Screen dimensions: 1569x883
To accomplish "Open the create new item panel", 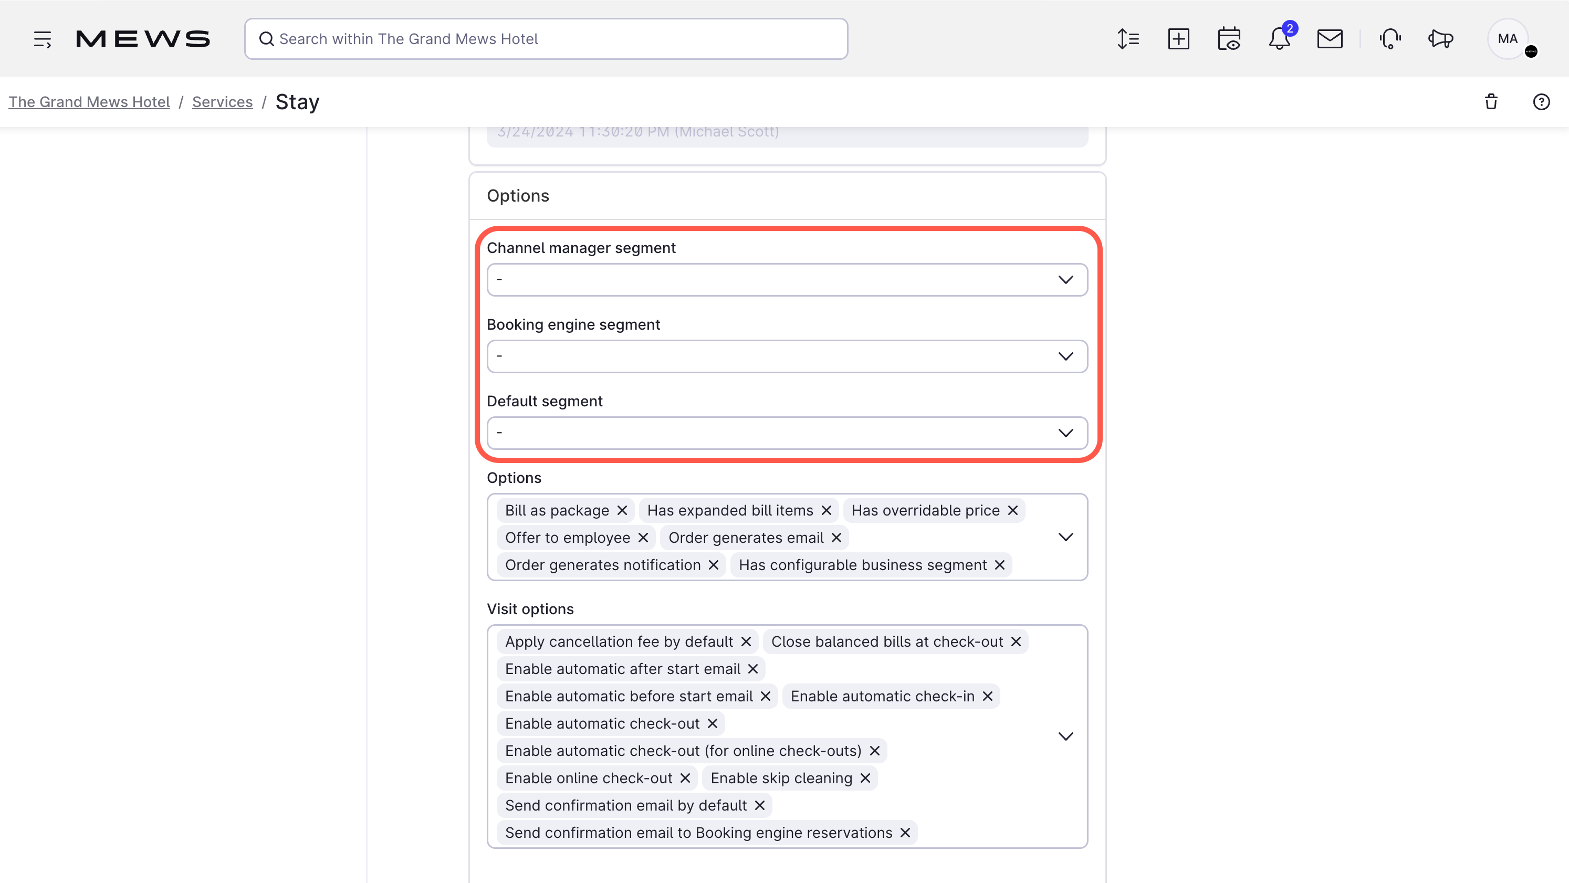I will pos(1178,38).
